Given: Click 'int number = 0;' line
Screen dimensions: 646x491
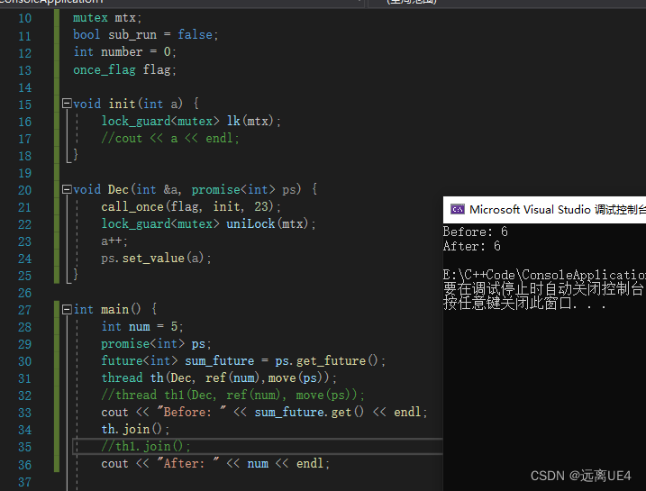Looking at the screenshot, I should coord(124,51).
